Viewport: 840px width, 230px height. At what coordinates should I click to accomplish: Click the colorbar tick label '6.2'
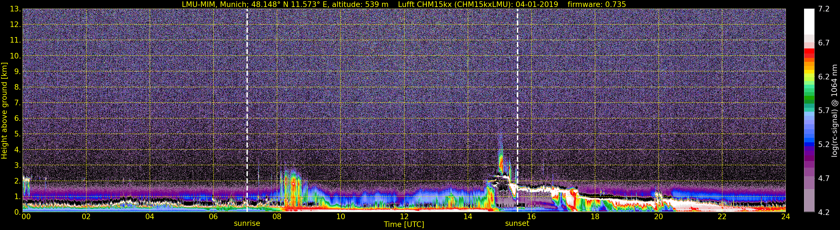(x=824, y=77)
